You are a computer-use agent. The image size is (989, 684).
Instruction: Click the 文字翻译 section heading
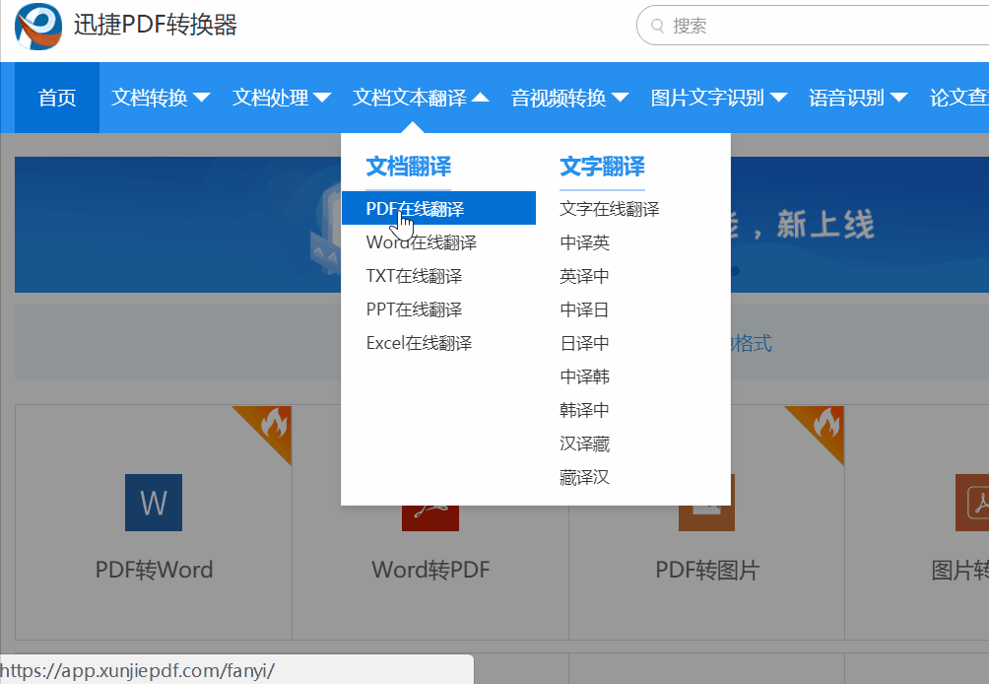pos(602,168)
